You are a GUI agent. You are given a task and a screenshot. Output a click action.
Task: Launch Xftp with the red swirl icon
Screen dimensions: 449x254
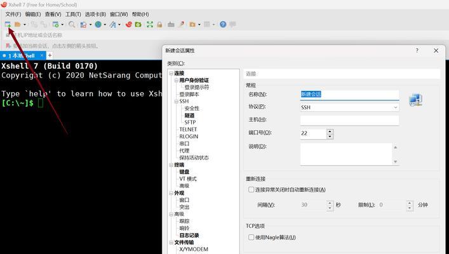coord(128,25)
